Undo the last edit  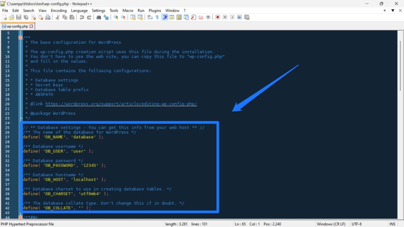point(81,17)
